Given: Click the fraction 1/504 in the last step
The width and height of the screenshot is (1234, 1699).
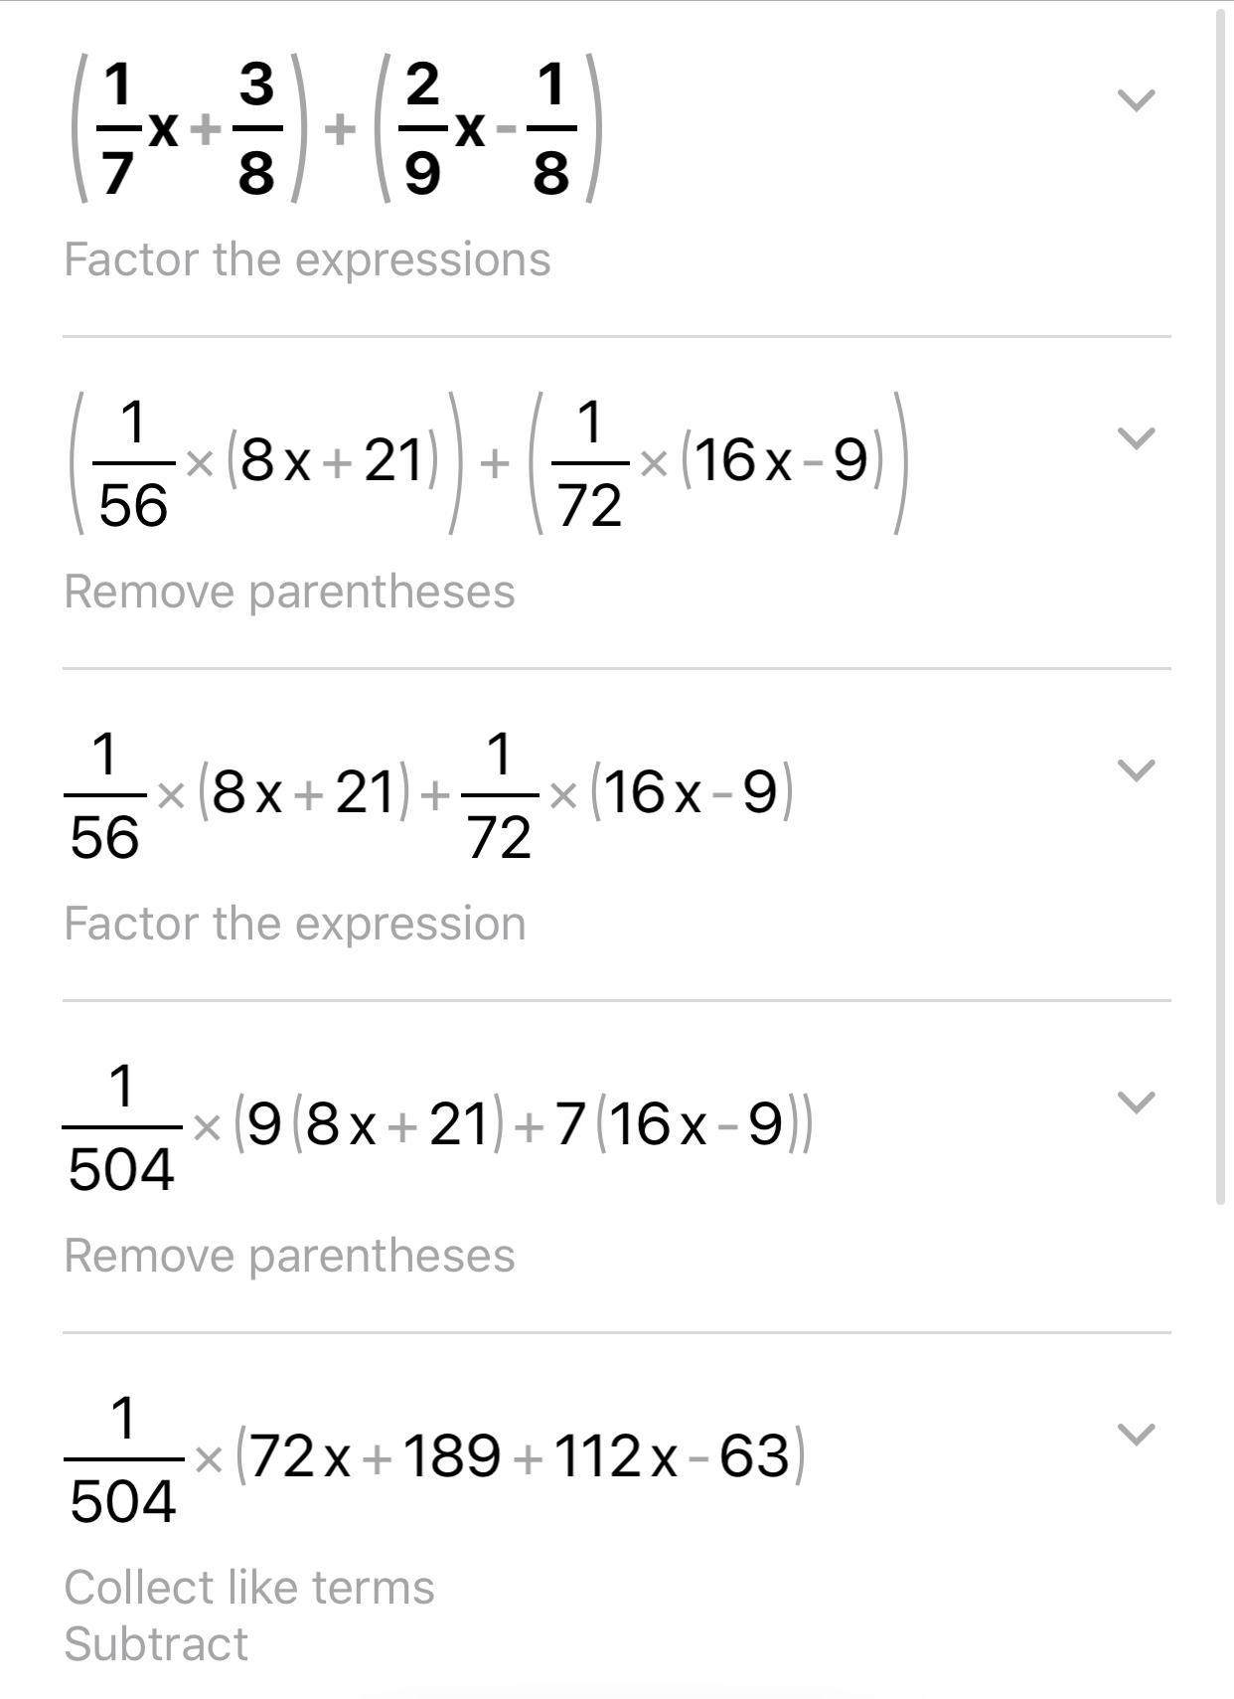Looking at the screenshot, I should pyautogui.click(x=123, y=1459).
